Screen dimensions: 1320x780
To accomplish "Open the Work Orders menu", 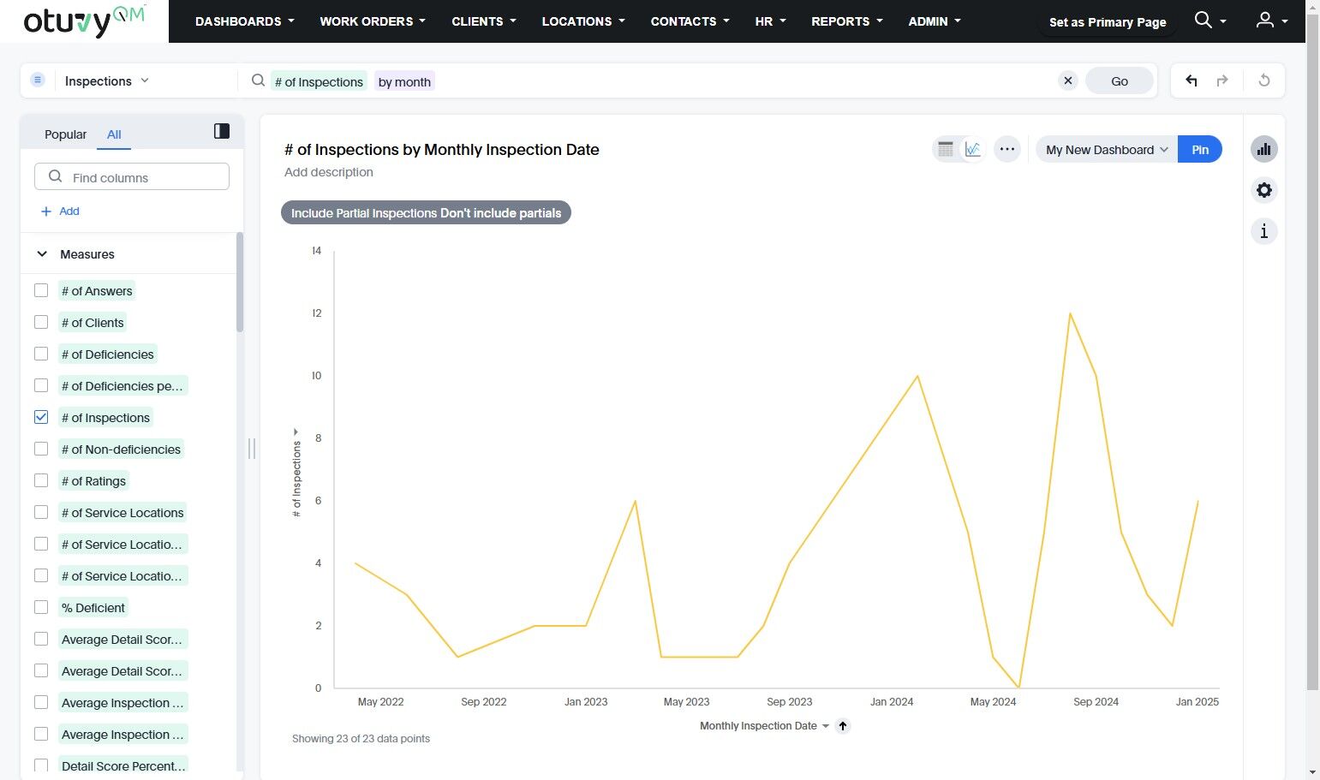I will [372, 21].
